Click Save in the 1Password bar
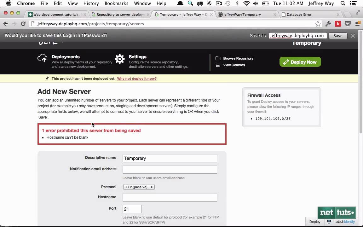Viewport: 363px width, 227px height. pyautogui.click(x=338, y=36)
